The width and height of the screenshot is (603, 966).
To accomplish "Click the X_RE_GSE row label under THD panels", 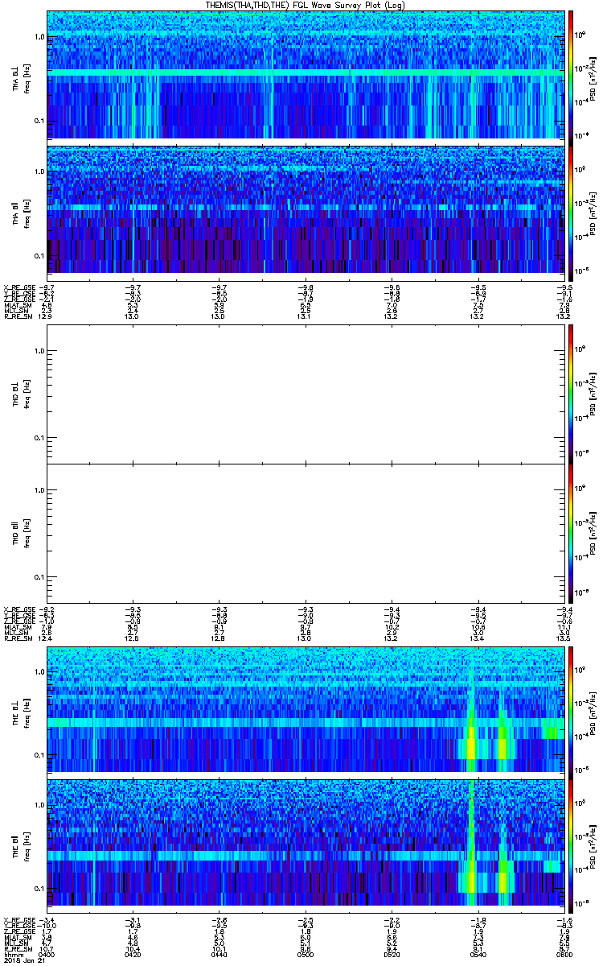I will [x=18, y=609].
